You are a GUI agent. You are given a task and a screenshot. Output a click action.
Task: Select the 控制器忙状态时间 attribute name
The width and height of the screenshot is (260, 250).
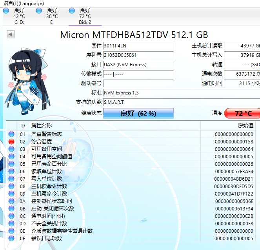click(52, 201)
